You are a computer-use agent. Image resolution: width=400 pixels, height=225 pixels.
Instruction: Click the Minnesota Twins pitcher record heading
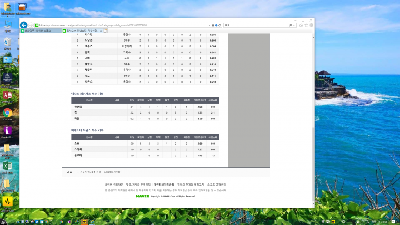click(87, 130)
